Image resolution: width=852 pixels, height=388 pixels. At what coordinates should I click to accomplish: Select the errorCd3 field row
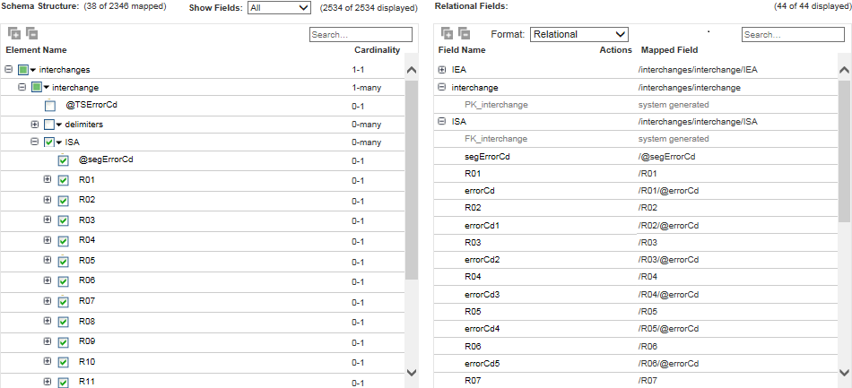click(x=636, y=294)
